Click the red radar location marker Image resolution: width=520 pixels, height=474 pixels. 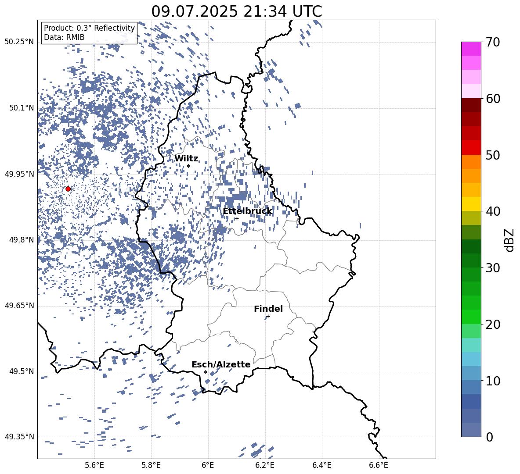(68, 189)
